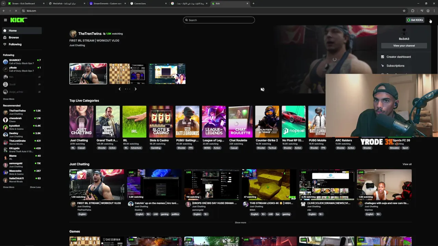Click the kick.com address bar
The image size is (438, 246).
212,11
